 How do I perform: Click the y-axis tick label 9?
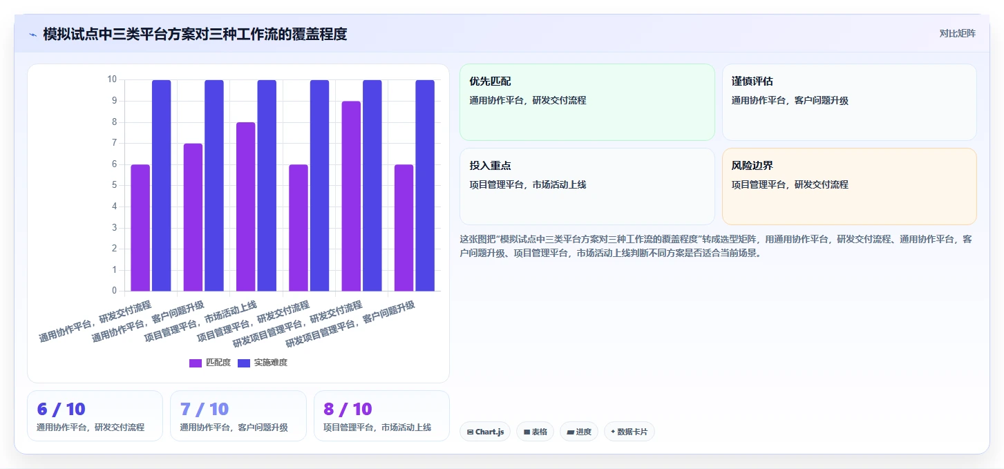click(x=114, y=101)
